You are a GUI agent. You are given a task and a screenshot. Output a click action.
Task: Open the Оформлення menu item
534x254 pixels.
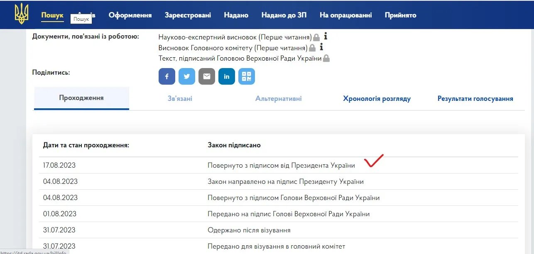(x=130, y=15)
